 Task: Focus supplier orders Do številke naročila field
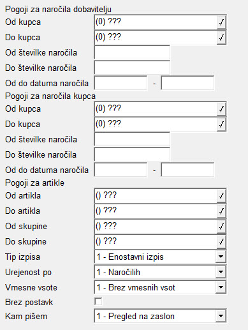pyautogui.click(x=132, y=68)
